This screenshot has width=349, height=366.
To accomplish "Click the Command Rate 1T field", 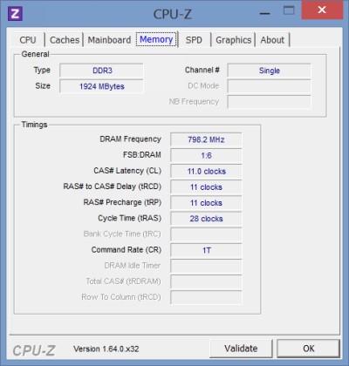I will [x=206, y=250].
